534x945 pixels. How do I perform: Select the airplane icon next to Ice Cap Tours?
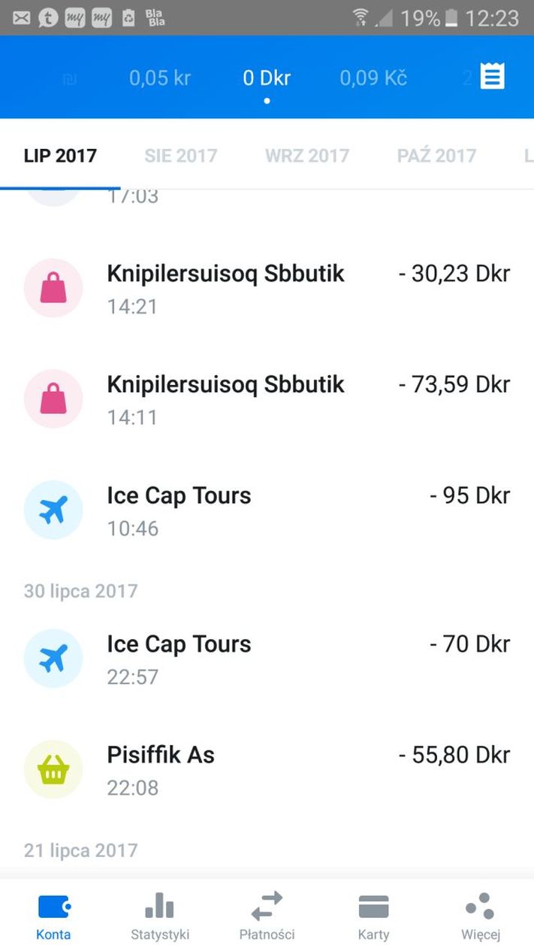[53, 510]
